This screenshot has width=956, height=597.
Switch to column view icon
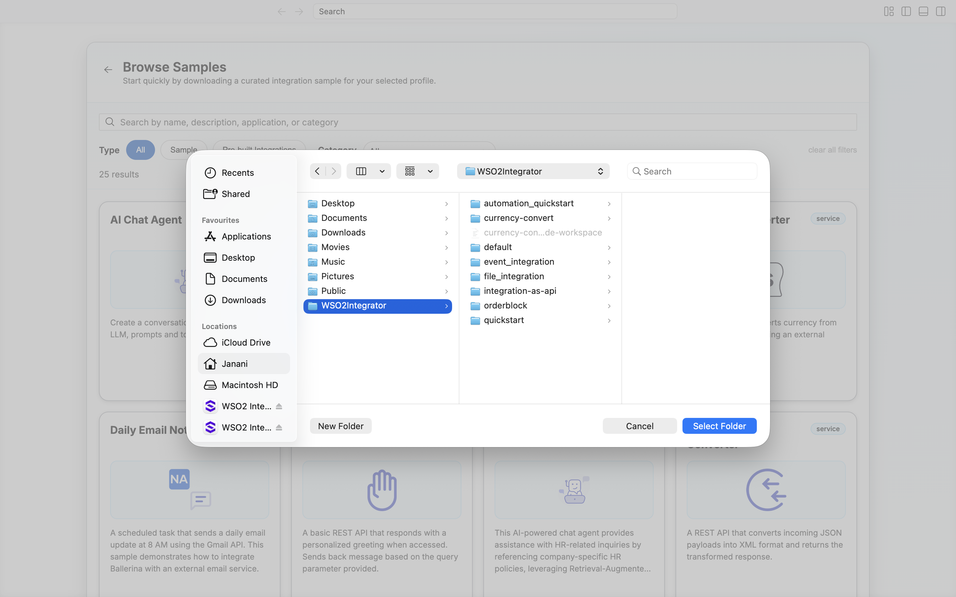[361, 171]
